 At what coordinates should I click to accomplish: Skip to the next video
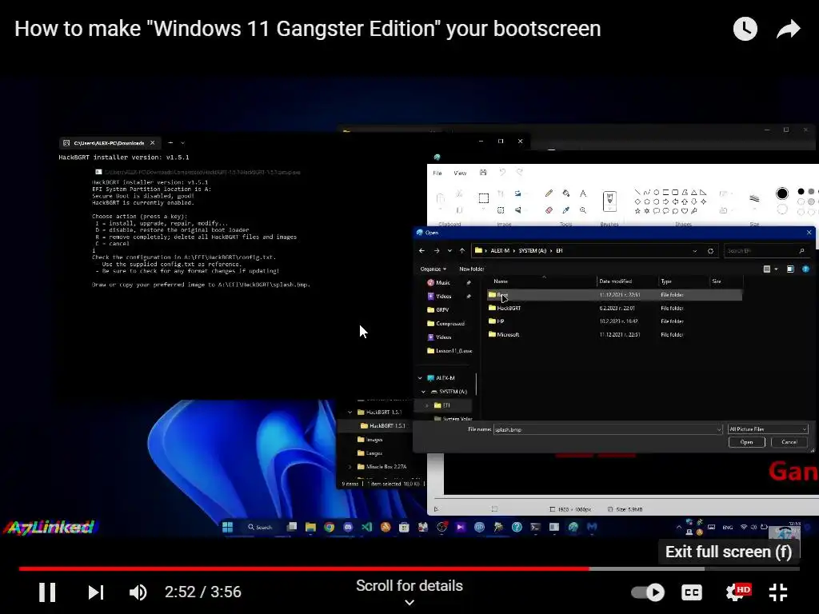[x=96, y=592]
